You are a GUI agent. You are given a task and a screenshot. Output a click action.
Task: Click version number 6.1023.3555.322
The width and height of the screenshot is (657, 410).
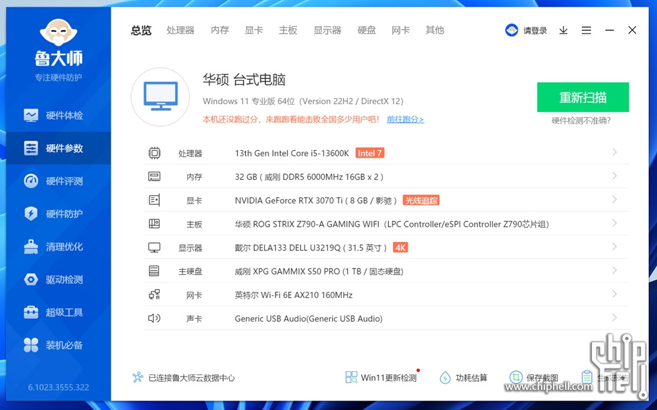[59, 387]
